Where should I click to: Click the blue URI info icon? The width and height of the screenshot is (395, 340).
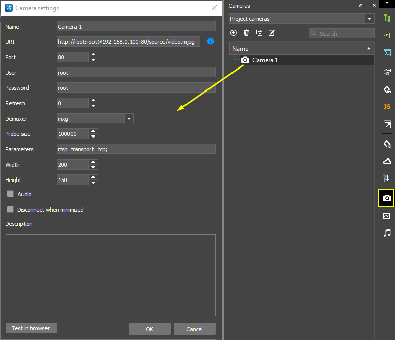coord(210,42)
